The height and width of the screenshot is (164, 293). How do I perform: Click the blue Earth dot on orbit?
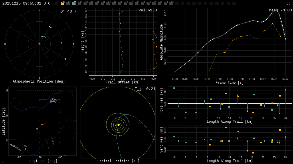pos(119,118)
